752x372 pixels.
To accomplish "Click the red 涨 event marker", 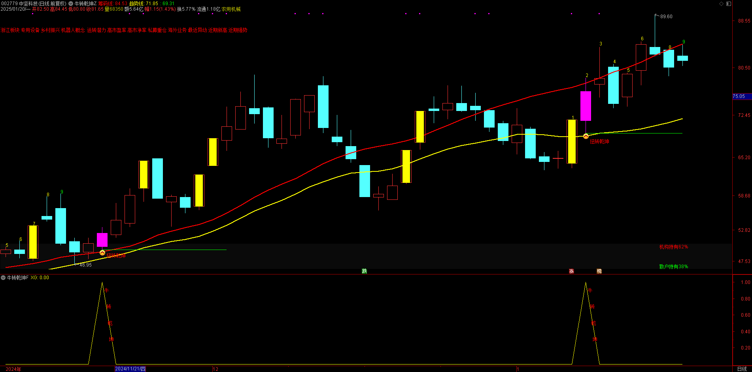I will point(571,271).
